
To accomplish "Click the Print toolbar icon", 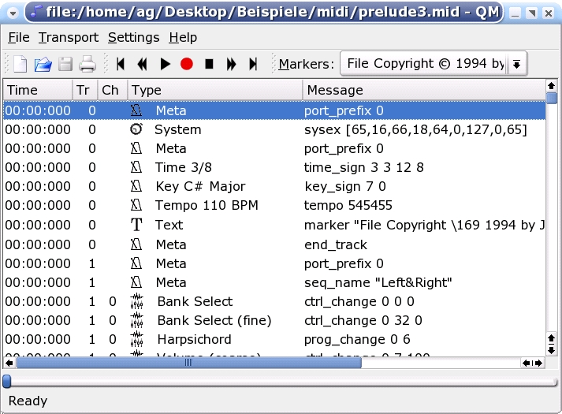I will [87, 64].
